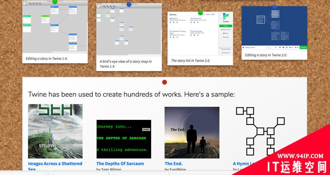Click 'Twine has been used to create hundreds' heading

131,94
